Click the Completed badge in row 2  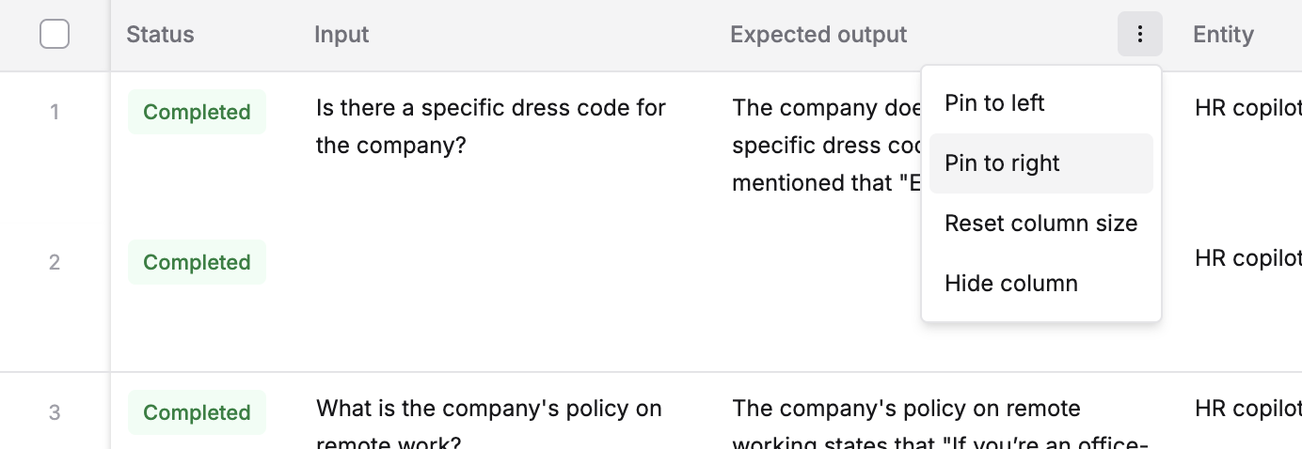[x=197, y=263]
